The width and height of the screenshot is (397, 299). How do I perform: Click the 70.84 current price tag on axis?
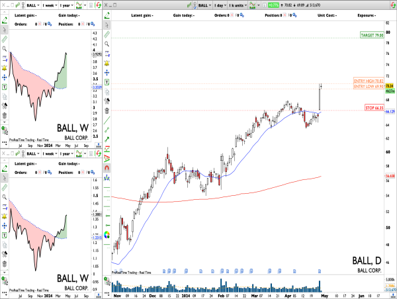[390, 86]
